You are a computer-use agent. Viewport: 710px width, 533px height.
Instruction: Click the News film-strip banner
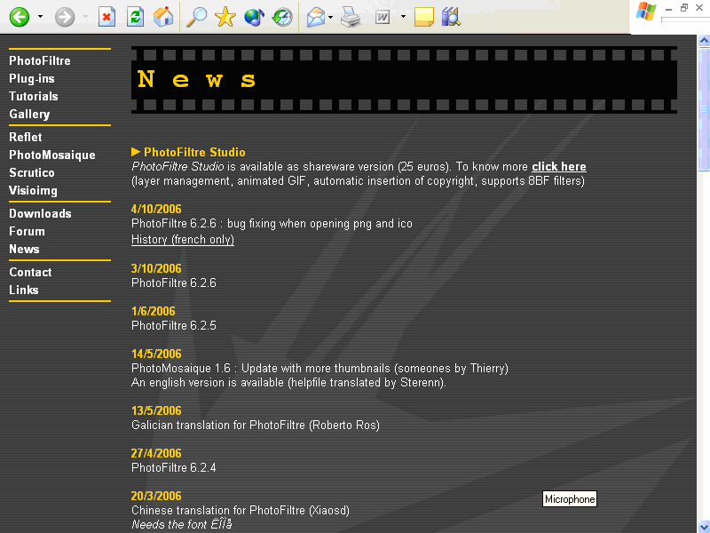[404, 80]
